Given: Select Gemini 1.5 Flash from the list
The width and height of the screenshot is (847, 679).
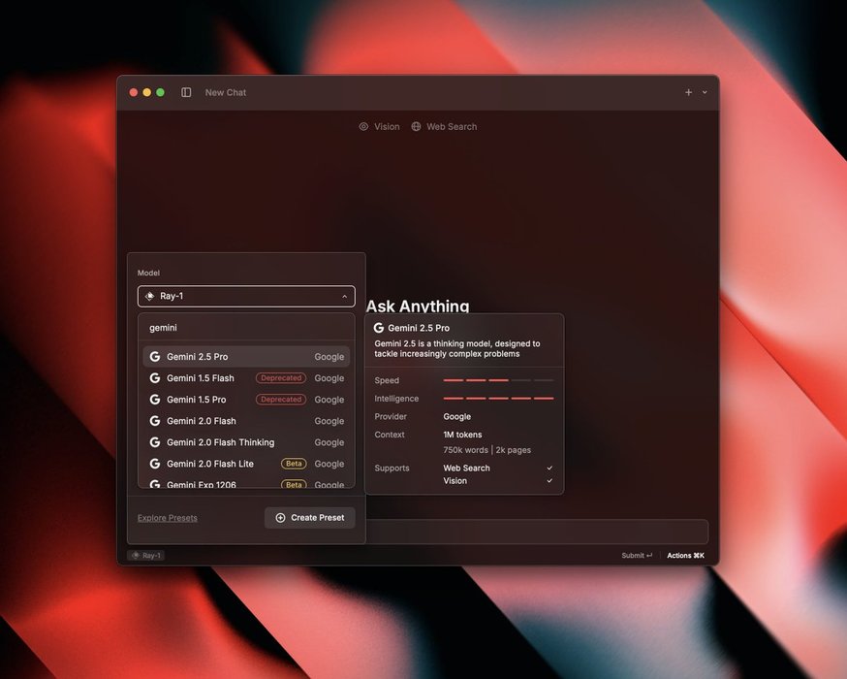Looking at the screenshot, I should 246,378.
